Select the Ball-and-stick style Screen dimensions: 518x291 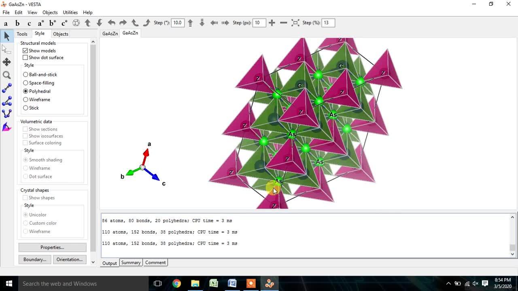click(x=25, y=74)
